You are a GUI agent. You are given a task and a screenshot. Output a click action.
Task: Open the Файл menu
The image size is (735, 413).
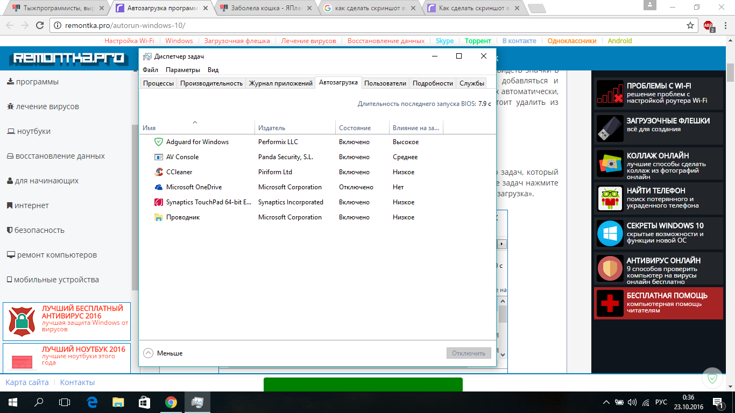coord(150,70)
